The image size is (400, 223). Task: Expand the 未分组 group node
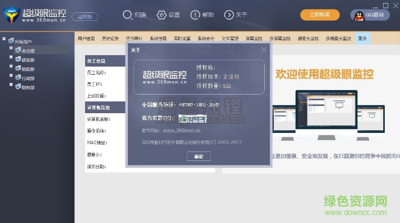(11, 48)
